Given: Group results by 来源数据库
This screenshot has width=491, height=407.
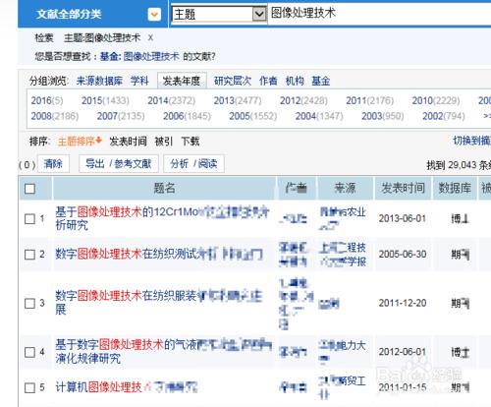Looking at the screenshot, I should [x=99, y=81].
